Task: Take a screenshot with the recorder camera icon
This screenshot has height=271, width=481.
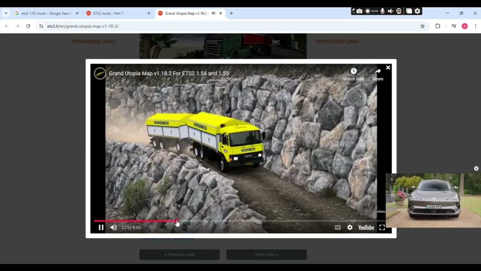Action: pyautogui.click(x=359, y=11)
